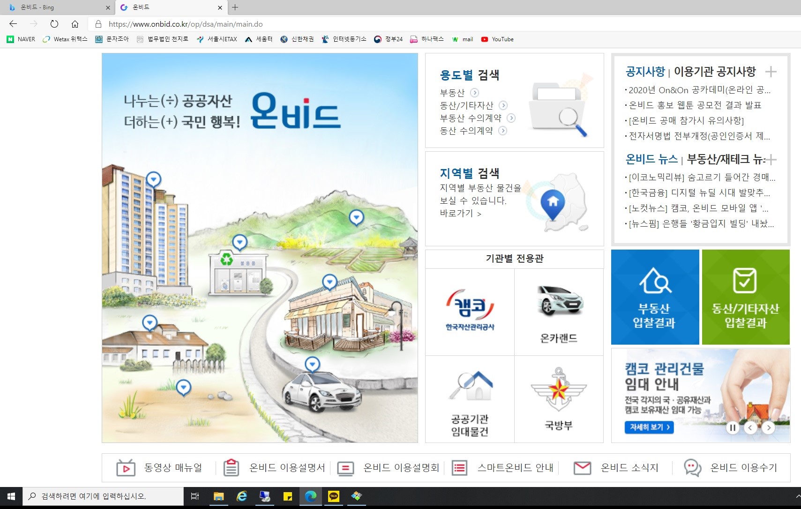Open the 온비드 홍보 웹툰 공모전 notice
Viewport: 801px width, 509px height.
point(695,105)
